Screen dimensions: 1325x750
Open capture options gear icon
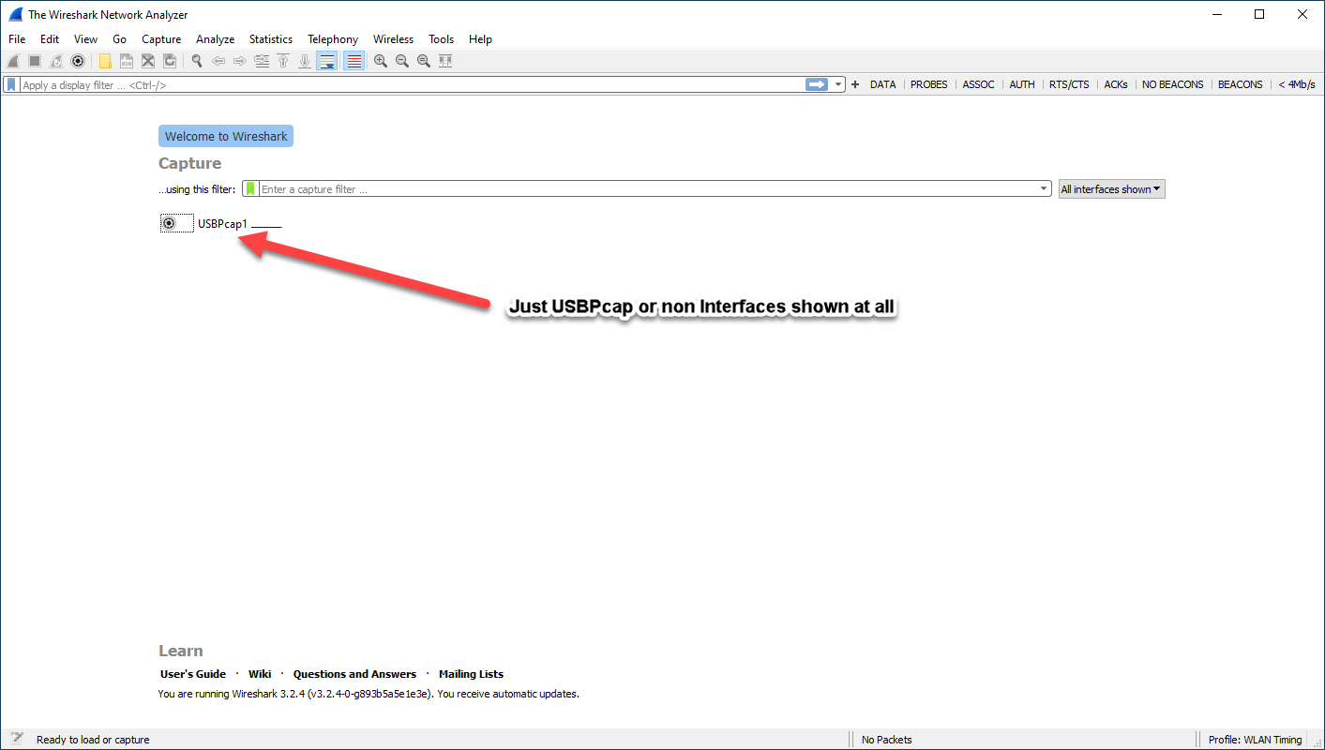pos(78,61)
